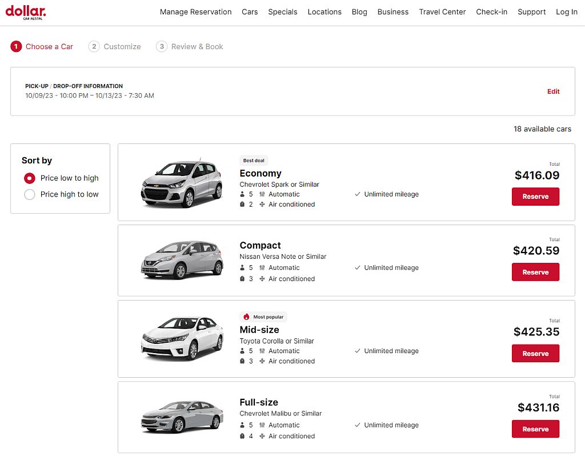
Task: Click the Best deal badge
Action: click(x=255, y=160)
